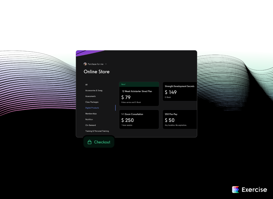Click the user avatar beside Purchase for me
Screen dimensions: 273x199
point(85,64)
